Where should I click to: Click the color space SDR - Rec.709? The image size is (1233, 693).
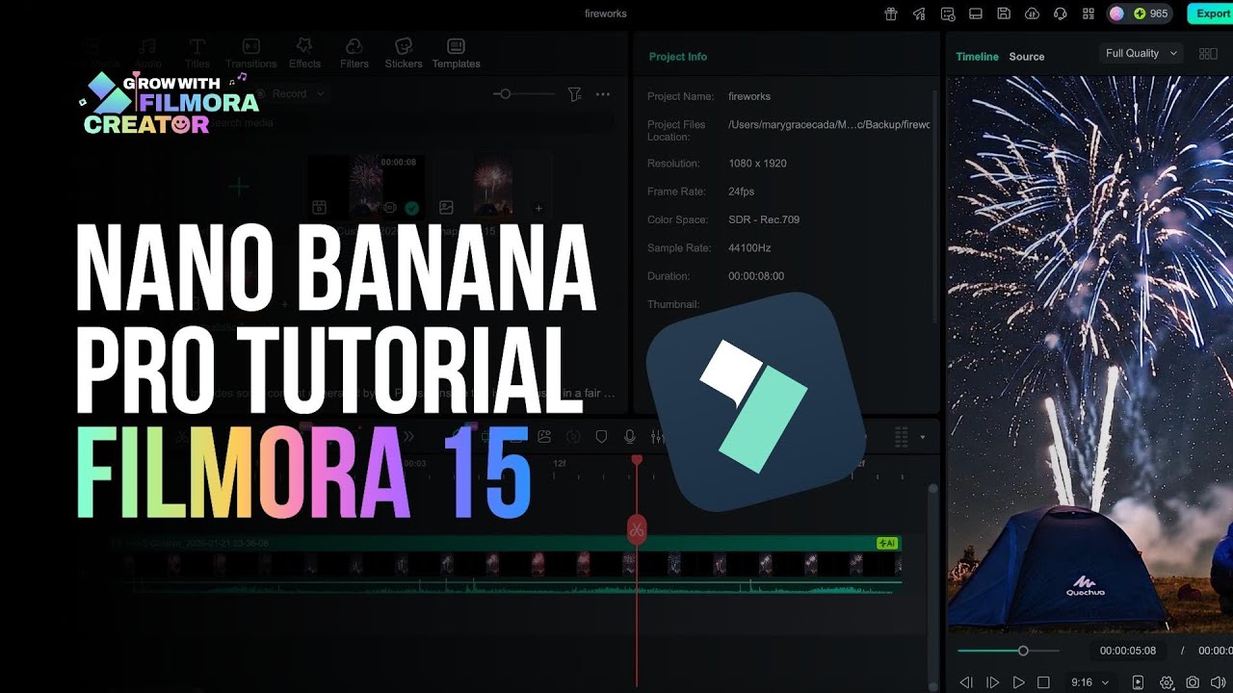764,219
